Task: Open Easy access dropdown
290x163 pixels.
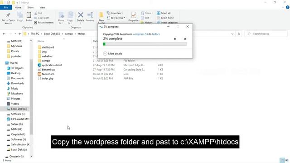Action: click(x=116, y=18)
